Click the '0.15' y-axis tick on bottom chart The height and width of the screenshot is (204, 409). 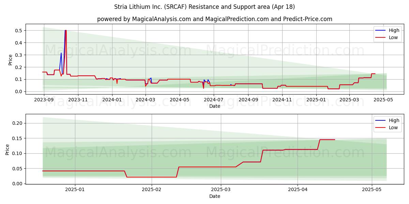click(18, 138)
